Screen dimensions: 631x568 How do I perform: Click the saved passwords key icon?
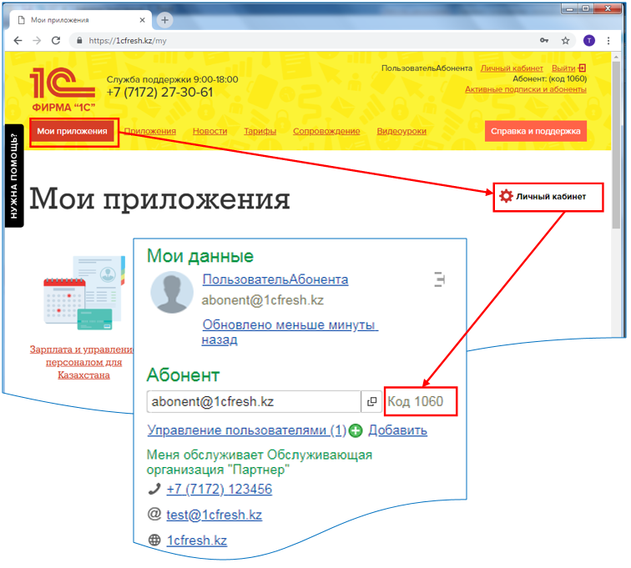pyautogui.click(x=544, y=40)
